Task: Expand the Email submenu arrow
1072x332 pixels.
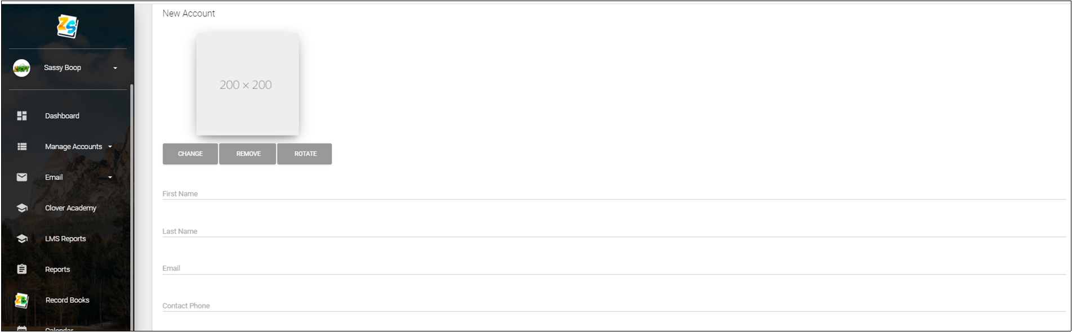Action: pos(110,177)
